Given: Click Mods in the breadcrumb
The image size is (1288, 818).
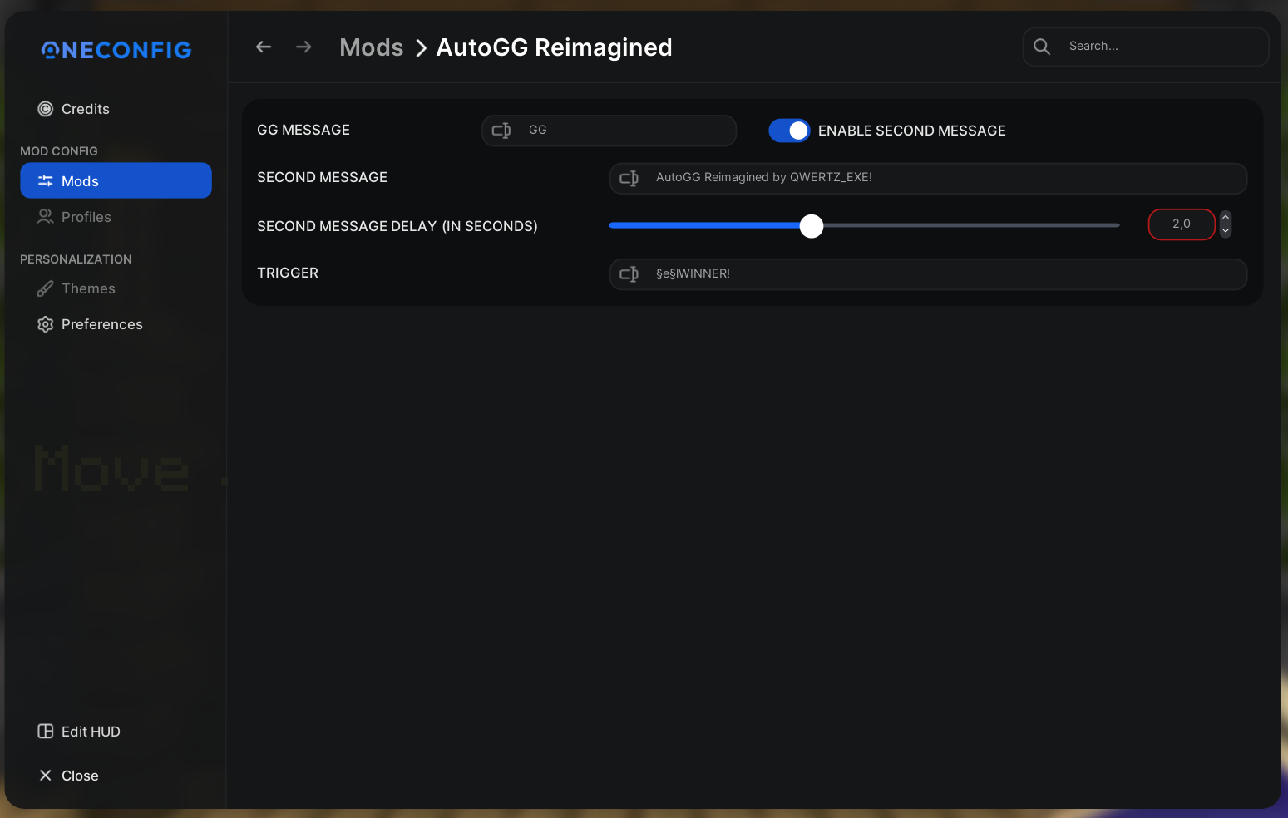Looking at the screenshot, I should tap(371, 47).
